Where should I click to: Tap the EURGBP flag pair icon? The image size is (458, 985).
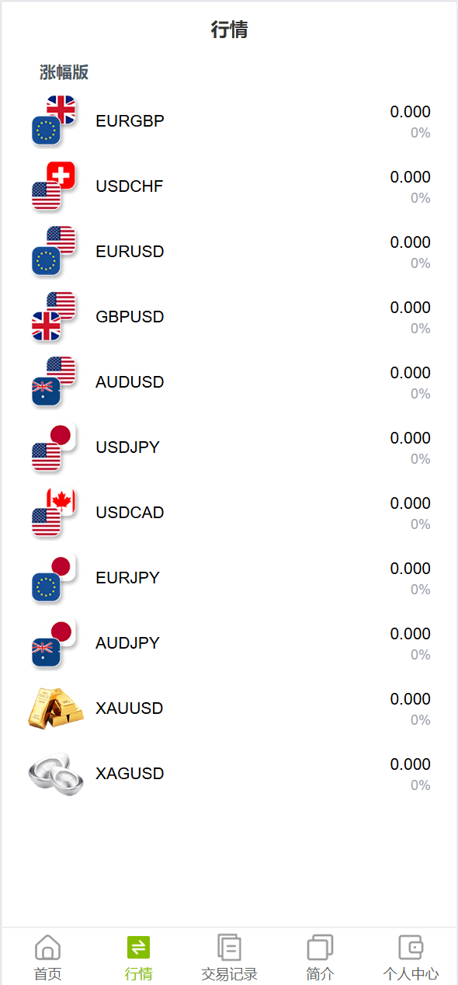click(54, 121)
